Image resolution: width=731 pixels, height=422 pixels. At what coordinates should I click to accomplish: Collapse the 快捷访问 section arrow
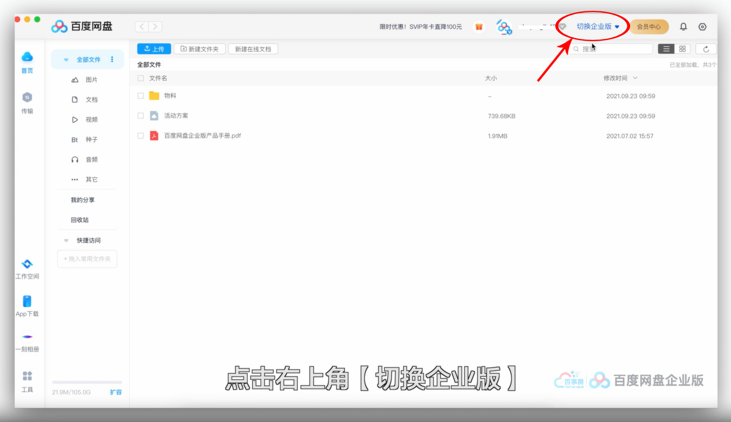coord(66,241)
